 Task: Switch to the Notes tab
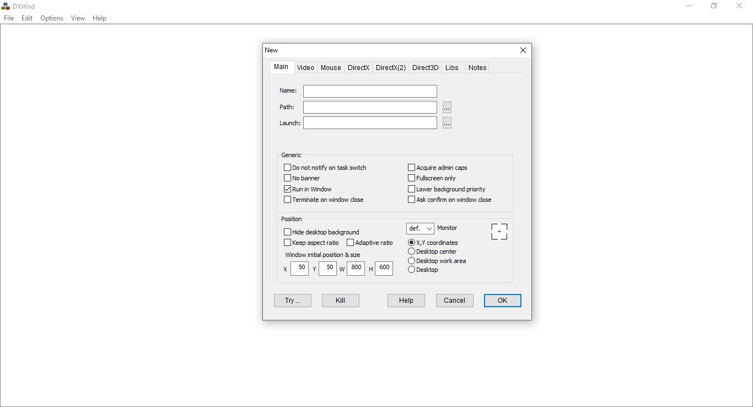477,68
